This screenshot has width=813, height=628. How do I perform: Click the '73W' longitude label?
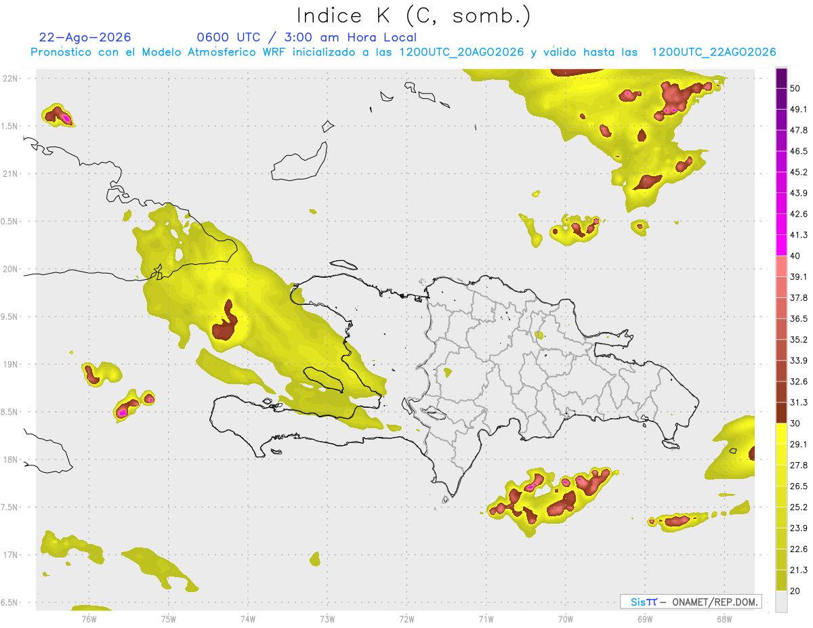(x=327, y=619)
